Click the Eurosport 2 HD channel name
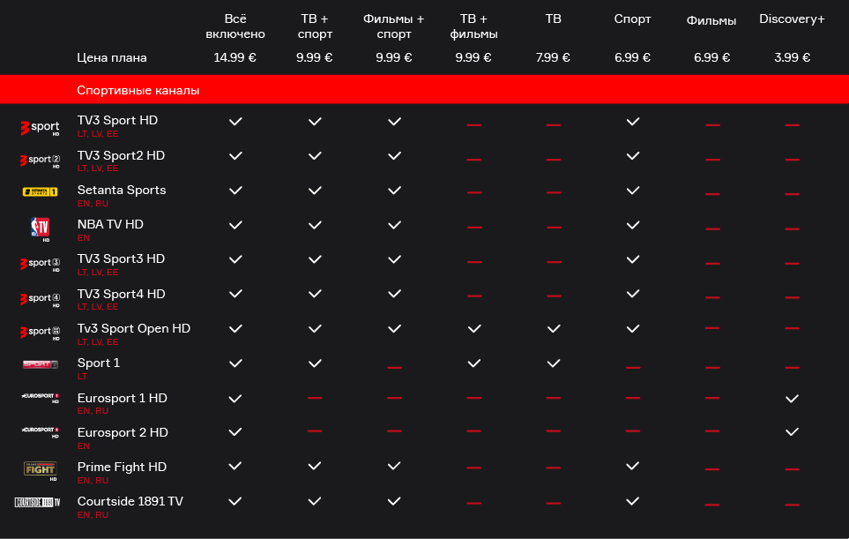This screenshot has height=539, width=849. 123,432
